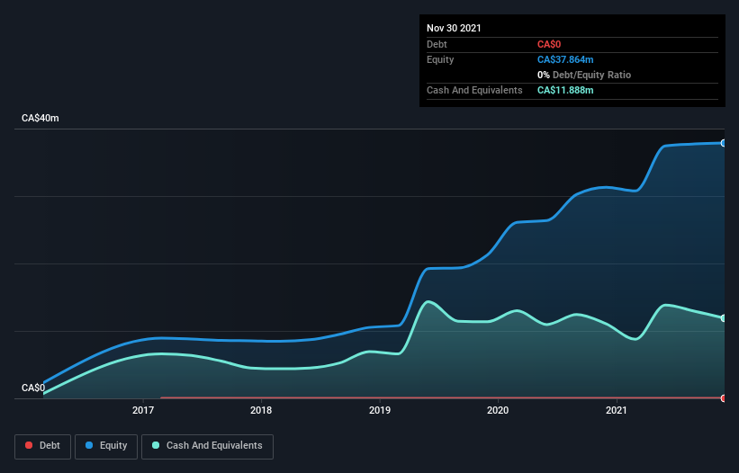
Task: Click the red Debt endpoint marker
Action: tap(724, 398)
